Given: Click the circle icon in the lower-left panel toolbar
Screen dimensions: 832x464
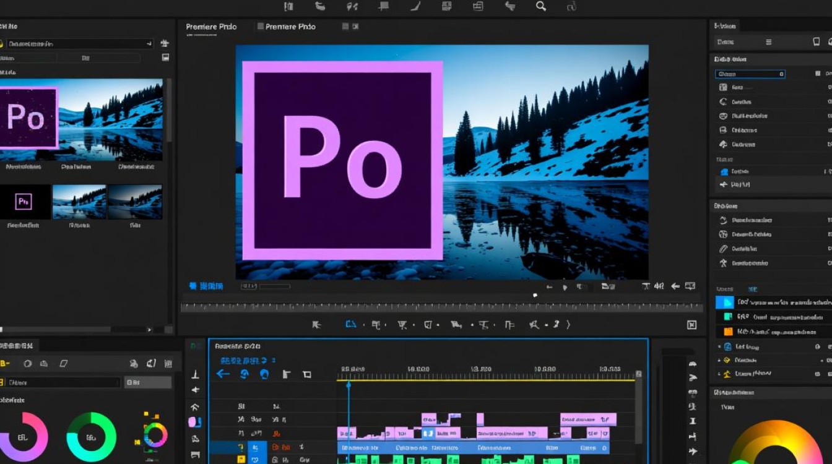Looking at the screenshot, I should click(27, 364).
